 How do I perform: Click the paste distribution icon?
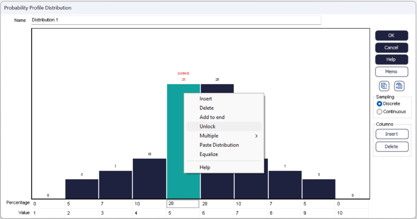pyautogui.click(x=399, y=86)
